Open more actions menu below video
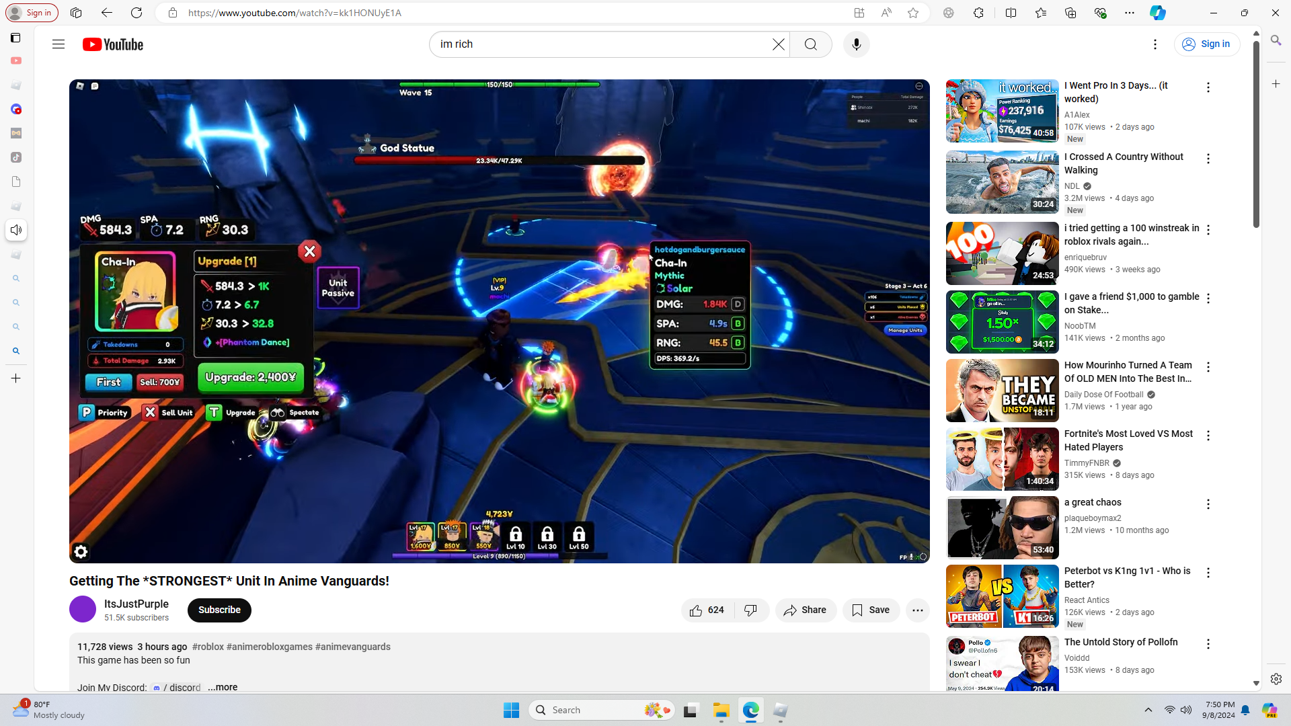This screenshot has height=726, width=1291. point(917,610)
